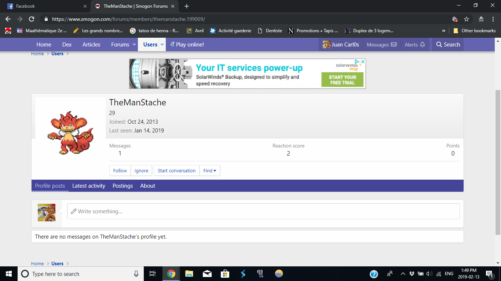Image resolution: width=501 pixels, height=281 pixels.
Task: Open the Juan Carl0s account menu
Action: (x=341, y=45)
